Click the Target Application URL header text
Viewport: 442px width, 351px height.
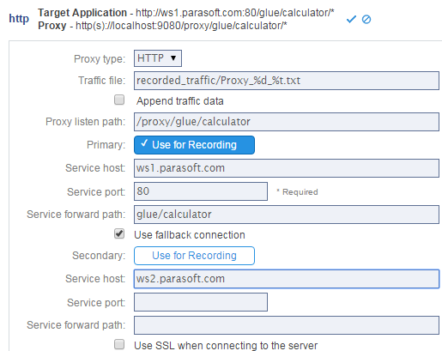234,13
